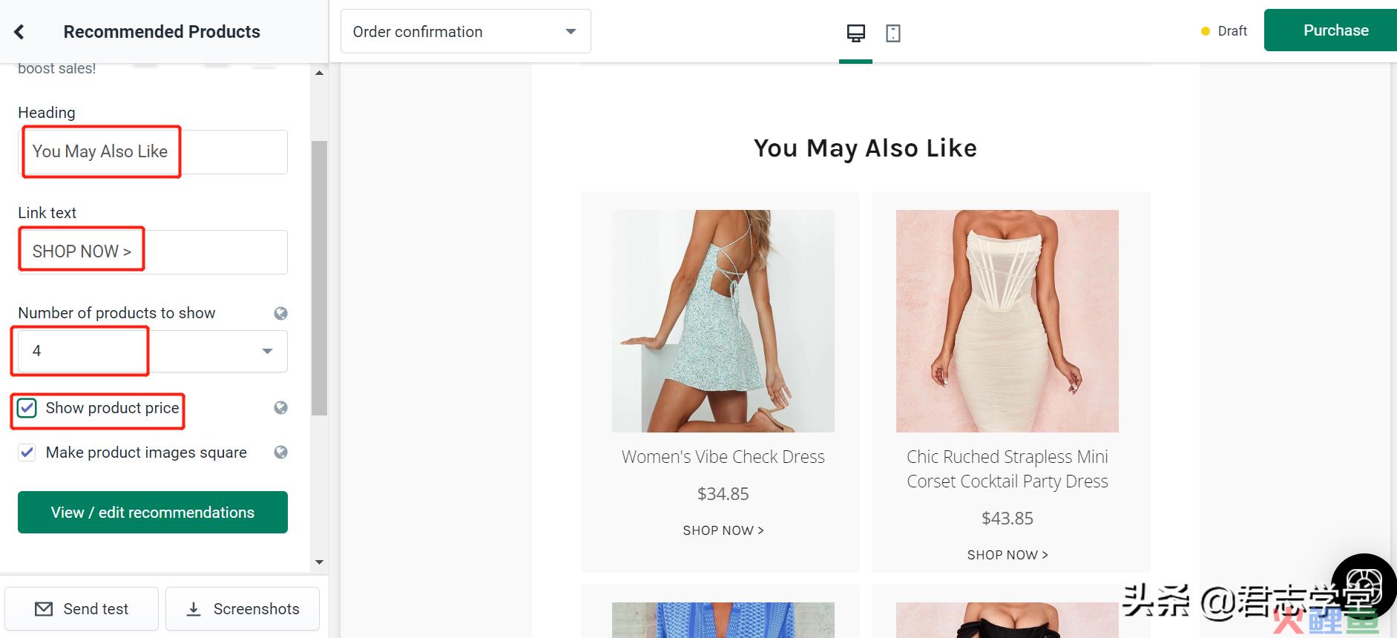Image resolution: width=1397 pixels, height=638 pixels.
Task: Click sidebar scrollbar up arrow
Action: [x=319, y=73]
